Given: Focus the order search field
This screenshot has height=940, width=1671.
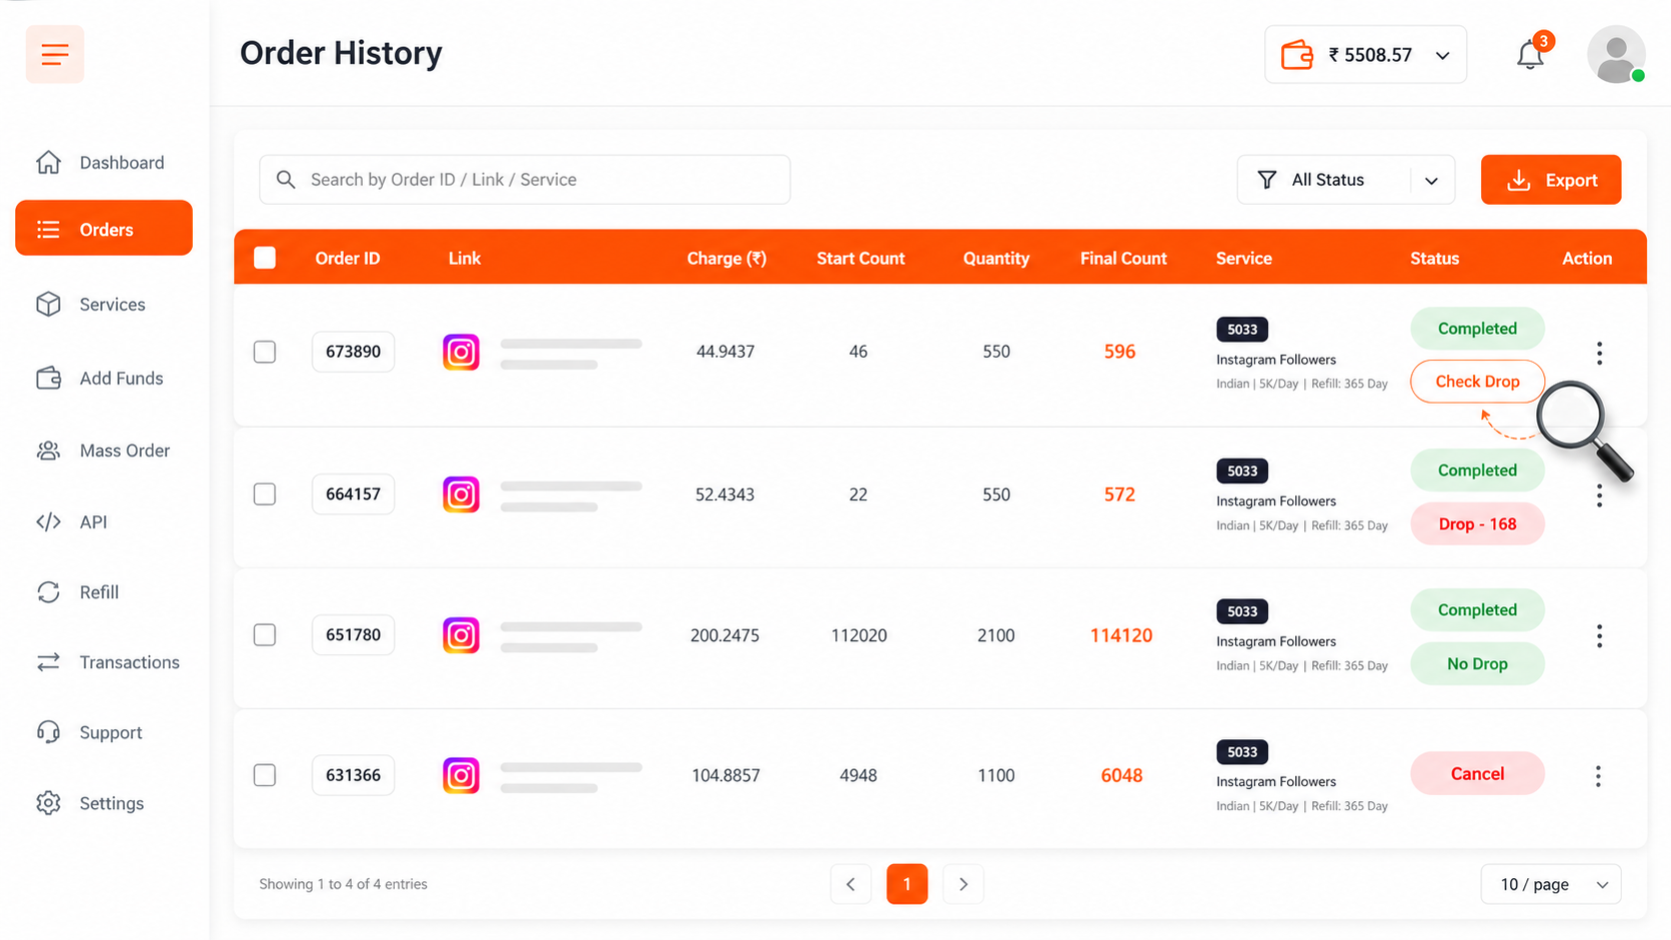Looking at the screenshot, I should tap(525, 180).
